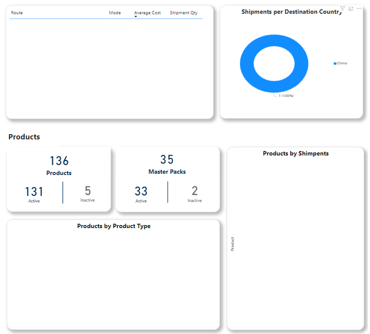Click the sort arrow under Average Cost

click(136, 16)
